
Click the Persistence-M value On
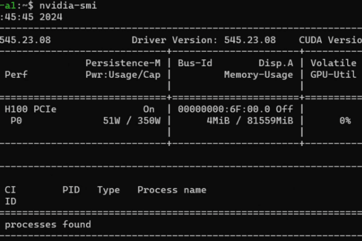[x=149, y=109]
